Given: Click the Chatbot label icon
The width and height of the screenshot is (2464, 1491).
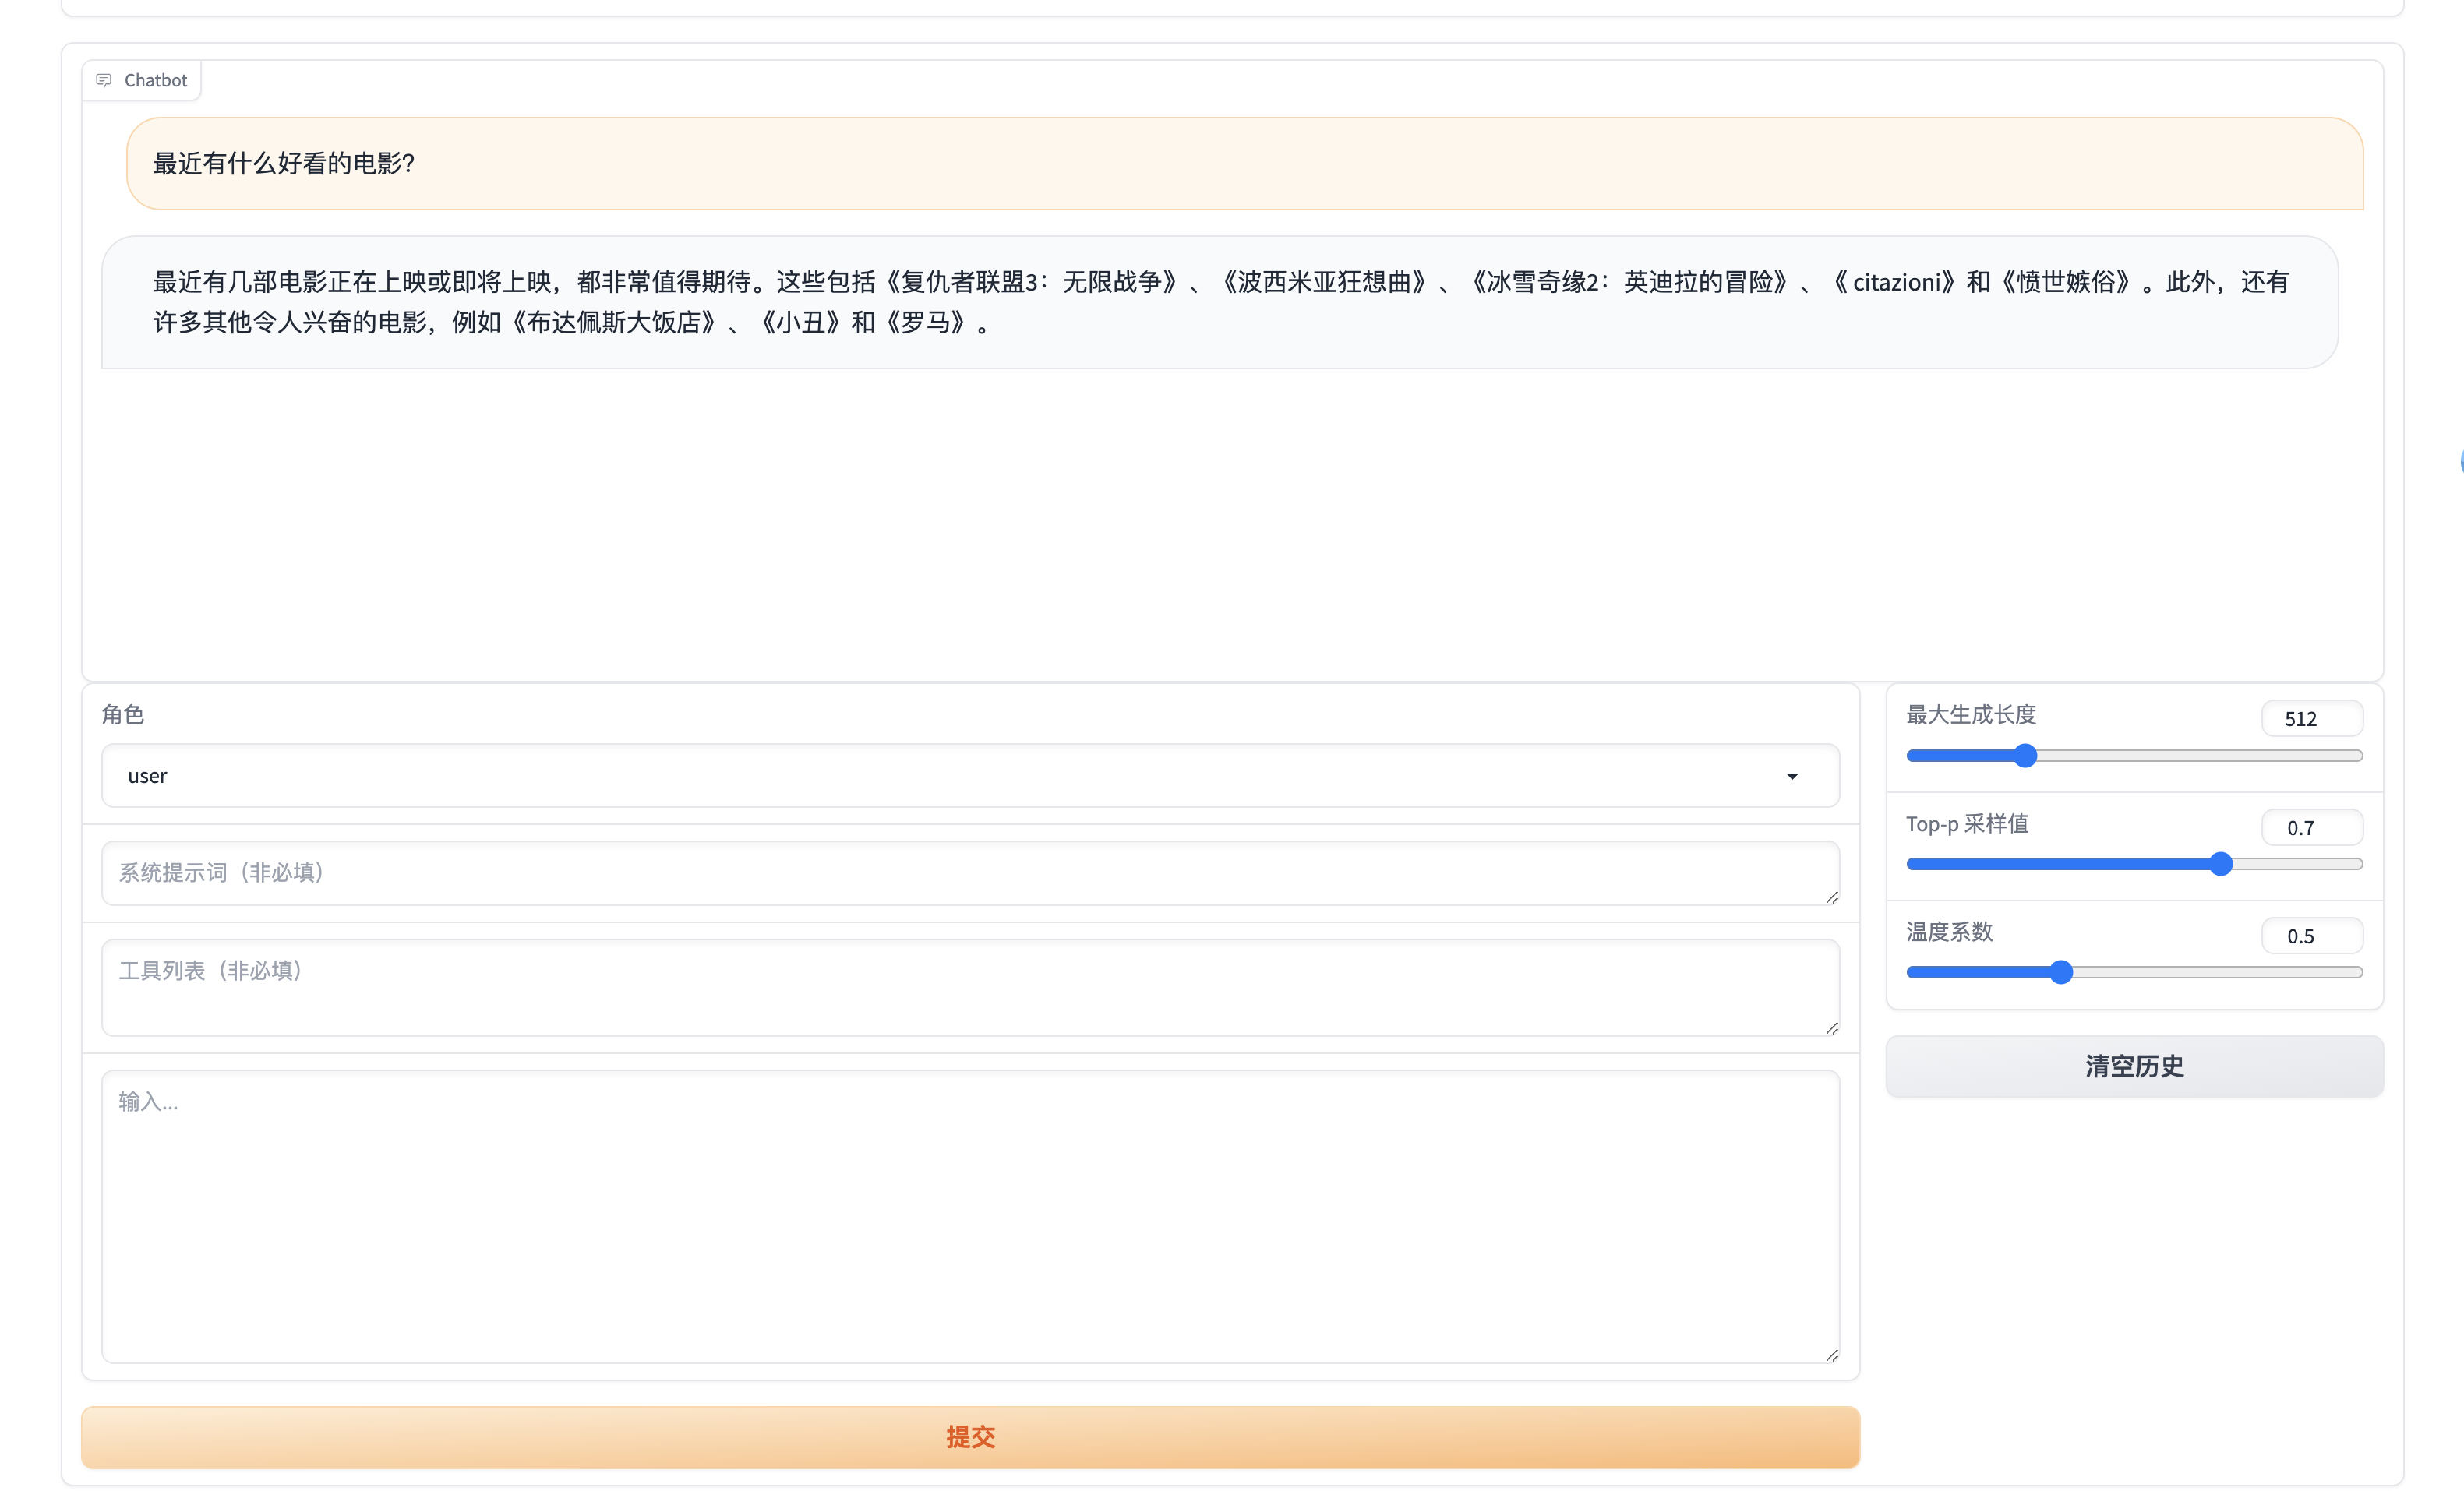Looking at the screenshot, I should coord(104,80).
